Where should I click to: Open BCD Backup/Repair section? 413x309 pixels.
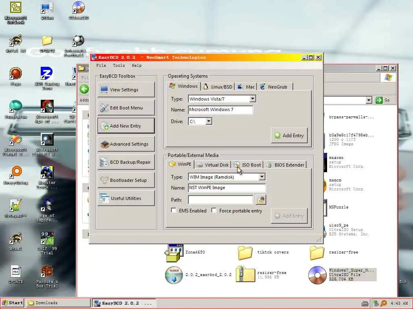click(126, 162)
